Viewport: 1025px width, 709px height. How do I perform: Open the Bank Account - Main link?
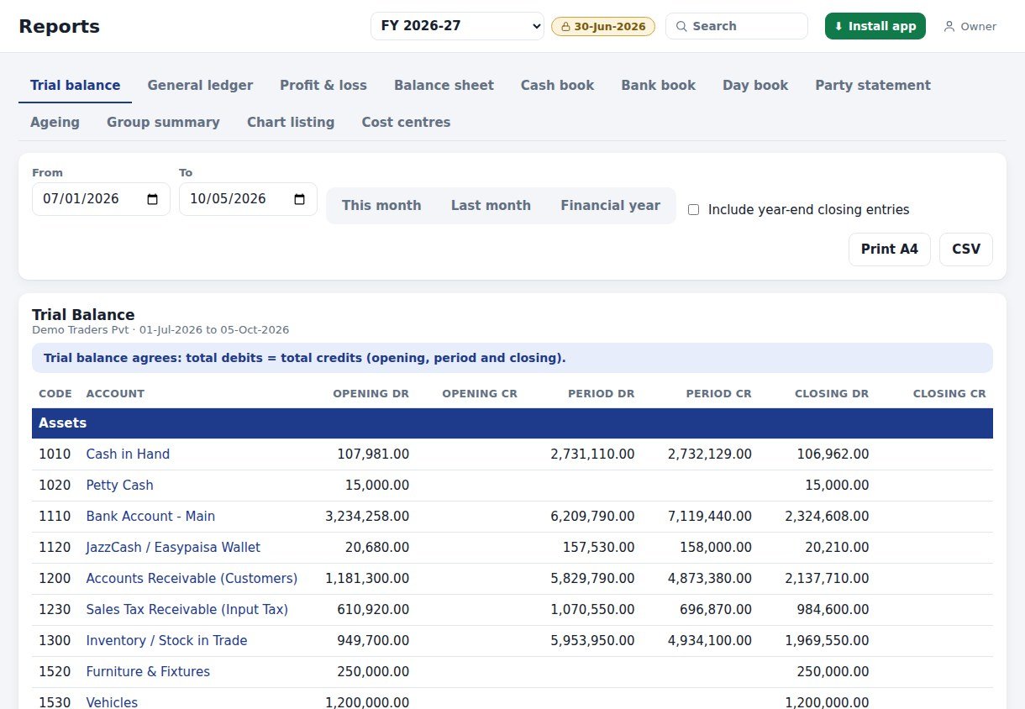point(150,517)
